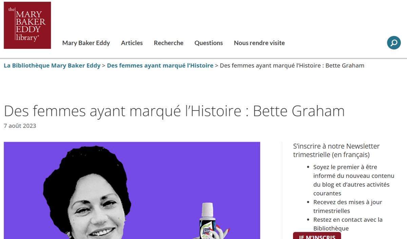This screenshot has height=239, width=407.
Task: Click the bullet Restez en contact
Action: tap(348, 224)
